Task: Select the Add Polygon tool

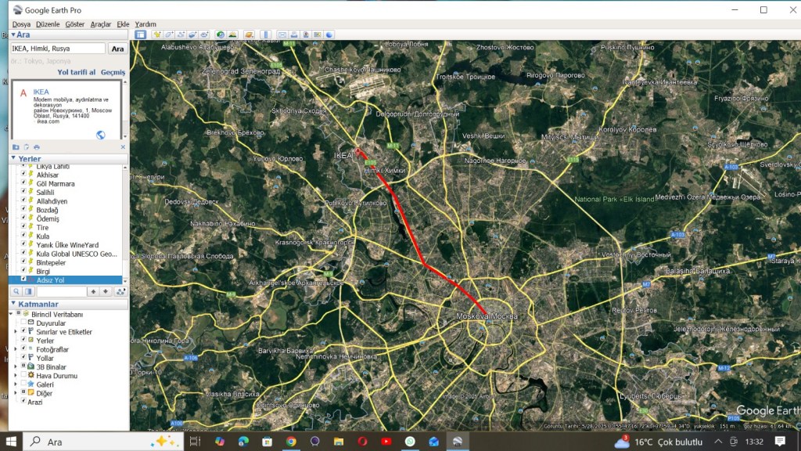Action: pyautogui.click(x=169, y=34)
